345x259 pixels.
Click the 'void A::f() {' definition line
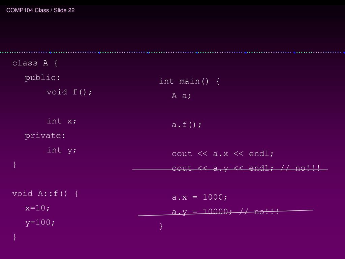(x=45, y=194)
